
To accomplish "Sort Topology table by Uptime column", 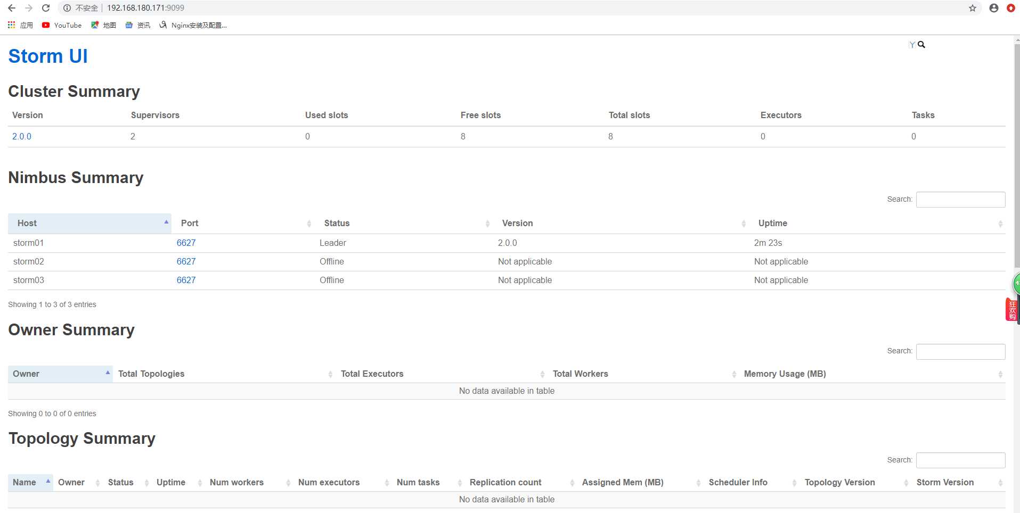I will [178, 483].
